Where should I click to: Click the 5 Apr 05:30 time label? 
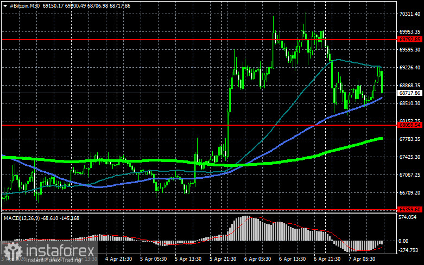153,259
